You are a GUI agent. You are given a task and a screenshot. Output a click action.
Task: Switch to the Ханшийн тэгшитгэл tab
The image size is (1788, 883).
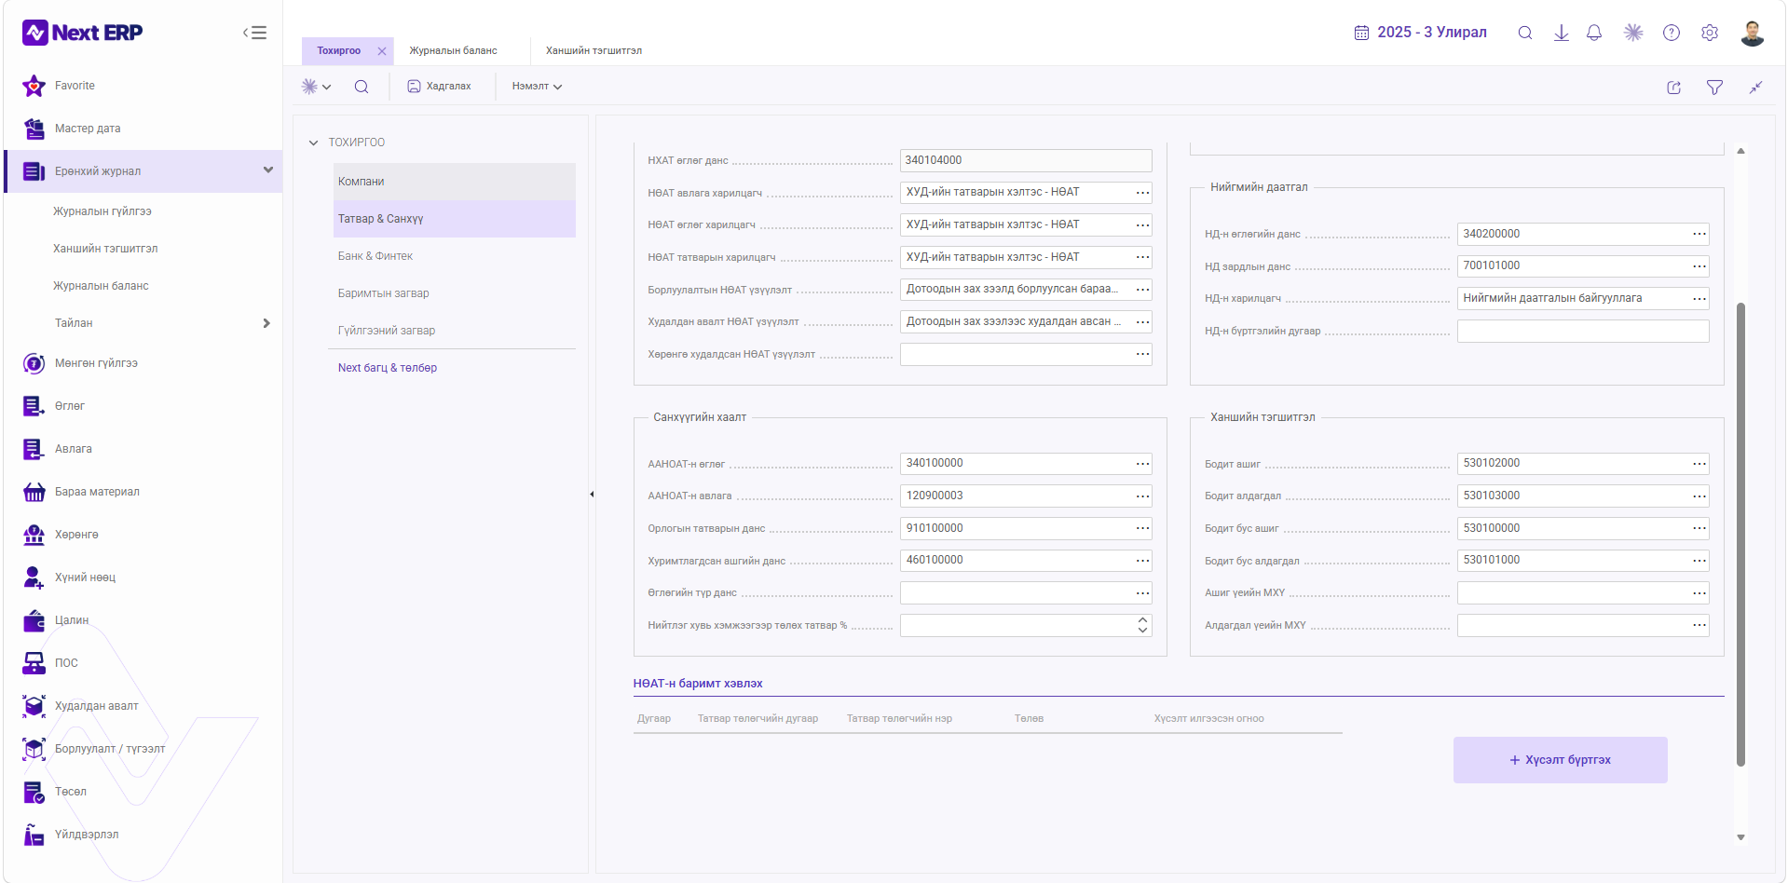pyautogui.click(x=594, y=51)
